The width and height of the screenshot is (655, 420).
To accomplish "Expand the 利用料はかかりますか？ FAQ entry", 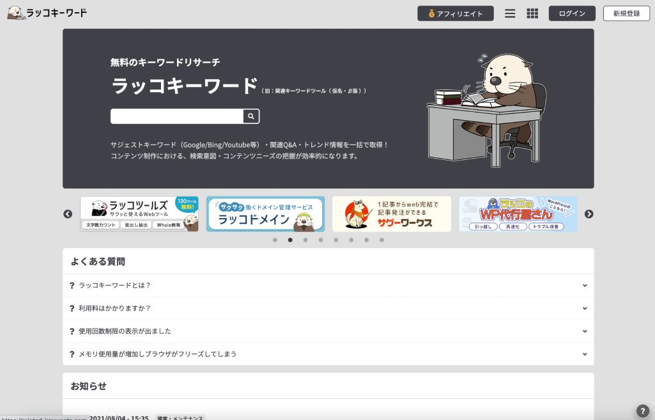I will [328, 308].
